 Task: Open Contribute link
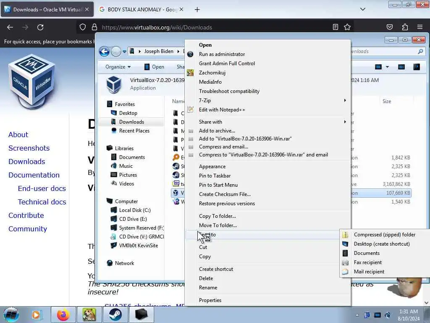[26, 215]
